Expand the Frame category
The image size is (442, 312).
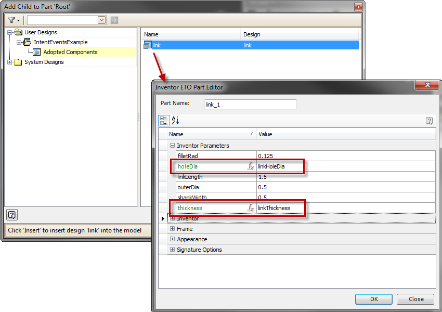click(172, 229)
